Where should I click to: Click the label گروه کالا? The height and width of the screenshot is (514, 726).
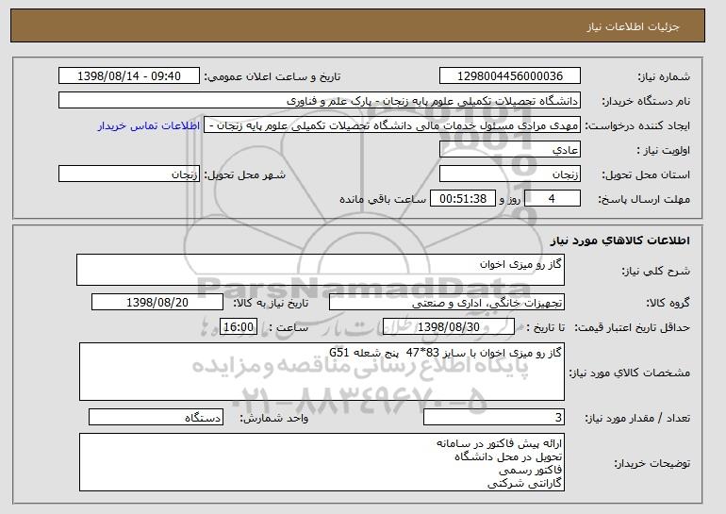click(x=668, y=304)
